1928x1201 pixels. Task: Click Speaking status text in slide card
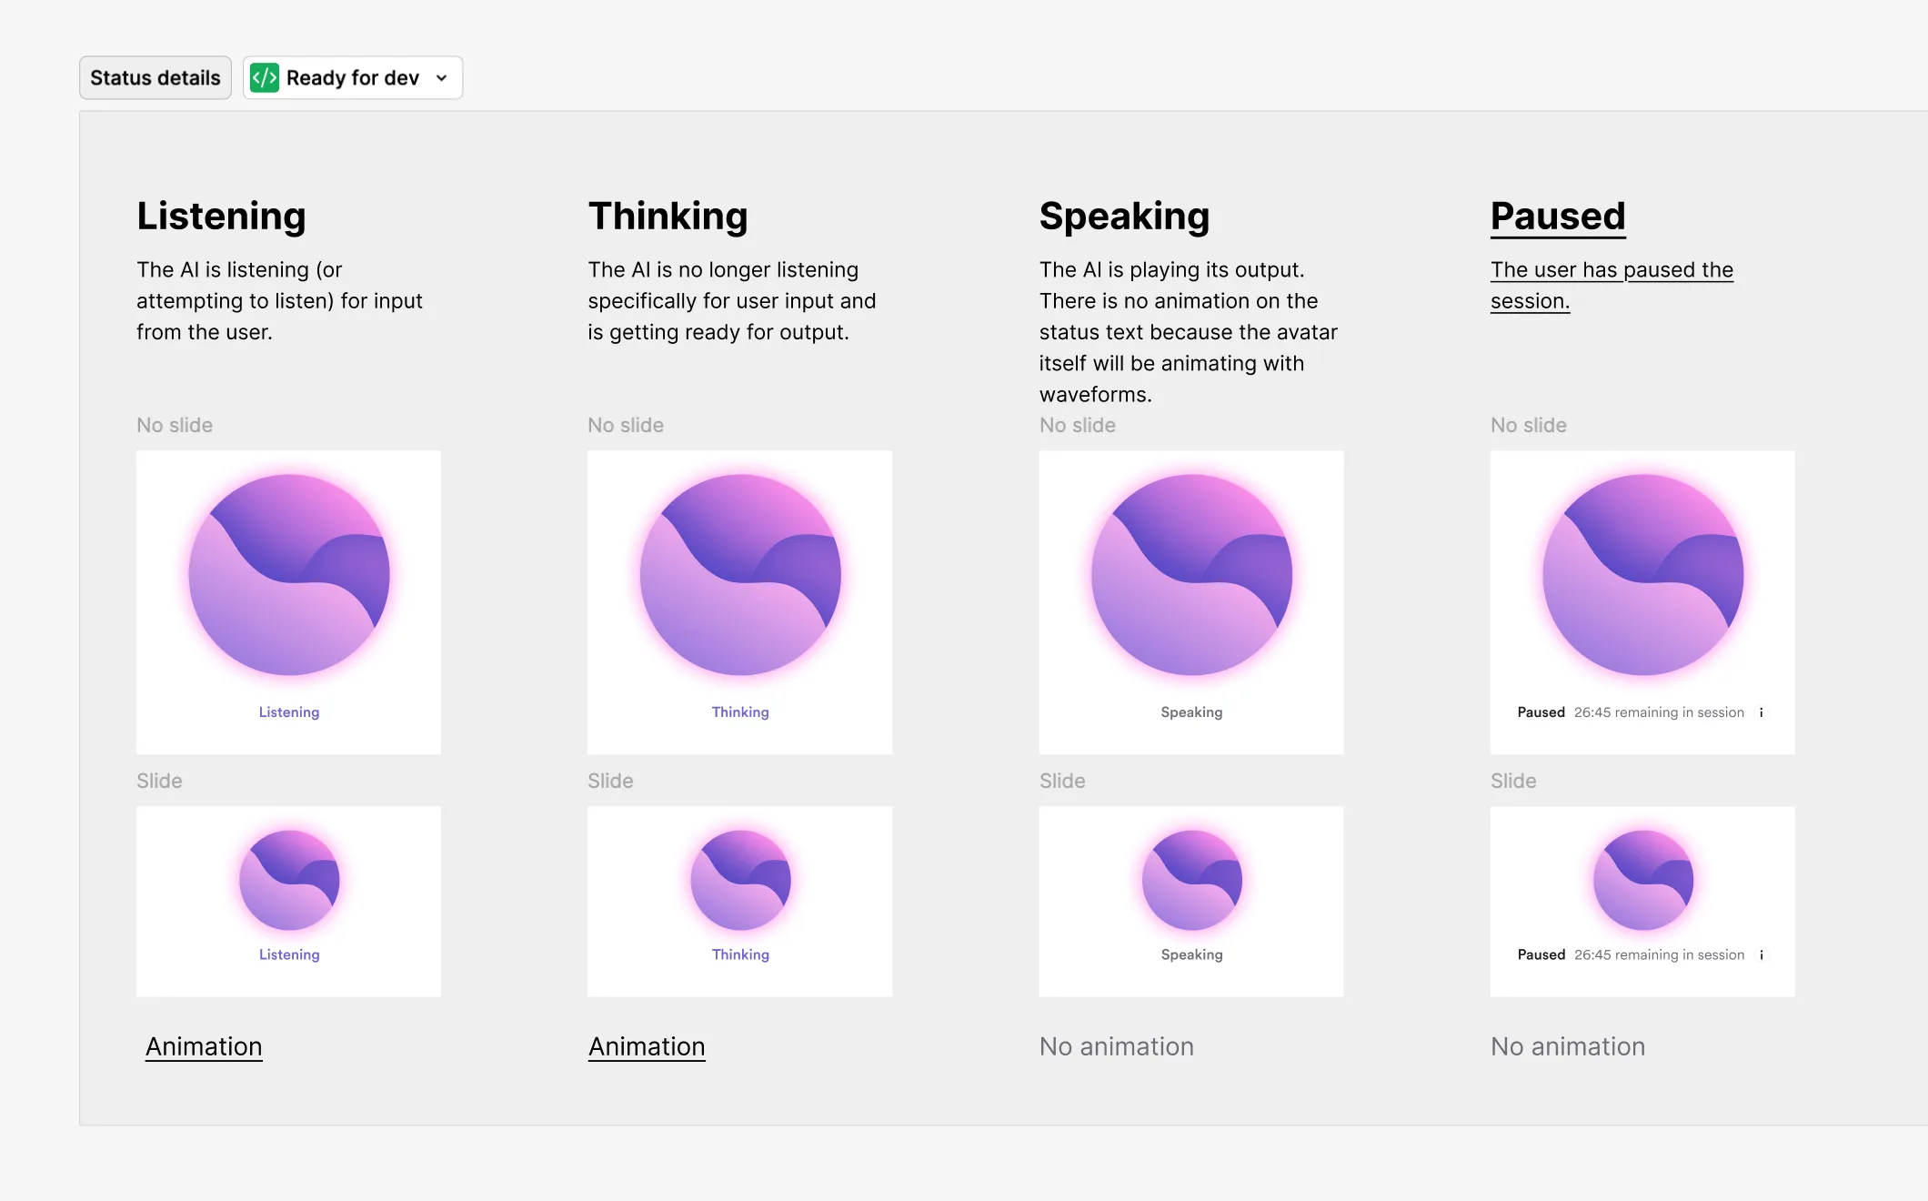point(1191,954)
